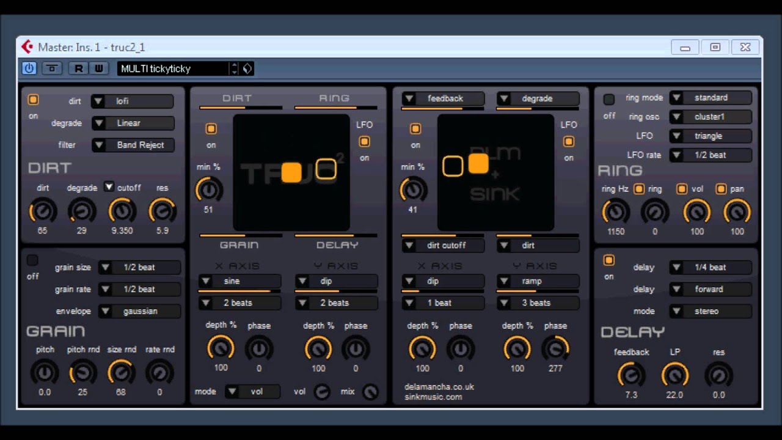Toggle the vol checkbox in RING section
This screenshot has width=782, height=440.
682,189
